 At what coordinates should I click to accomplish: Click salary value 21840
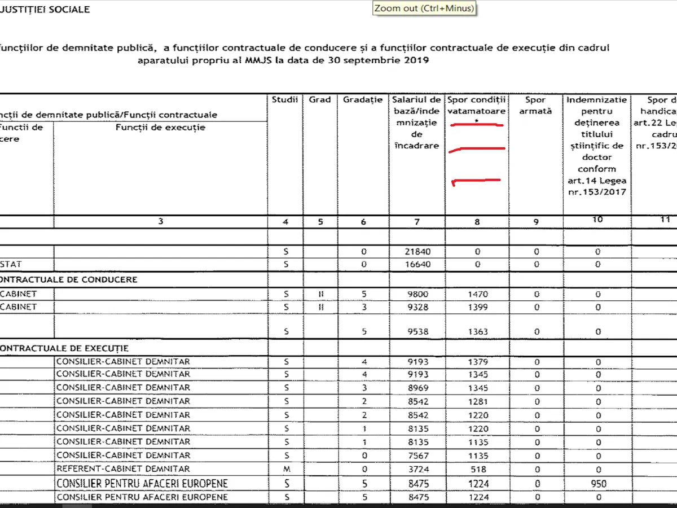click(x=417, y=251)
